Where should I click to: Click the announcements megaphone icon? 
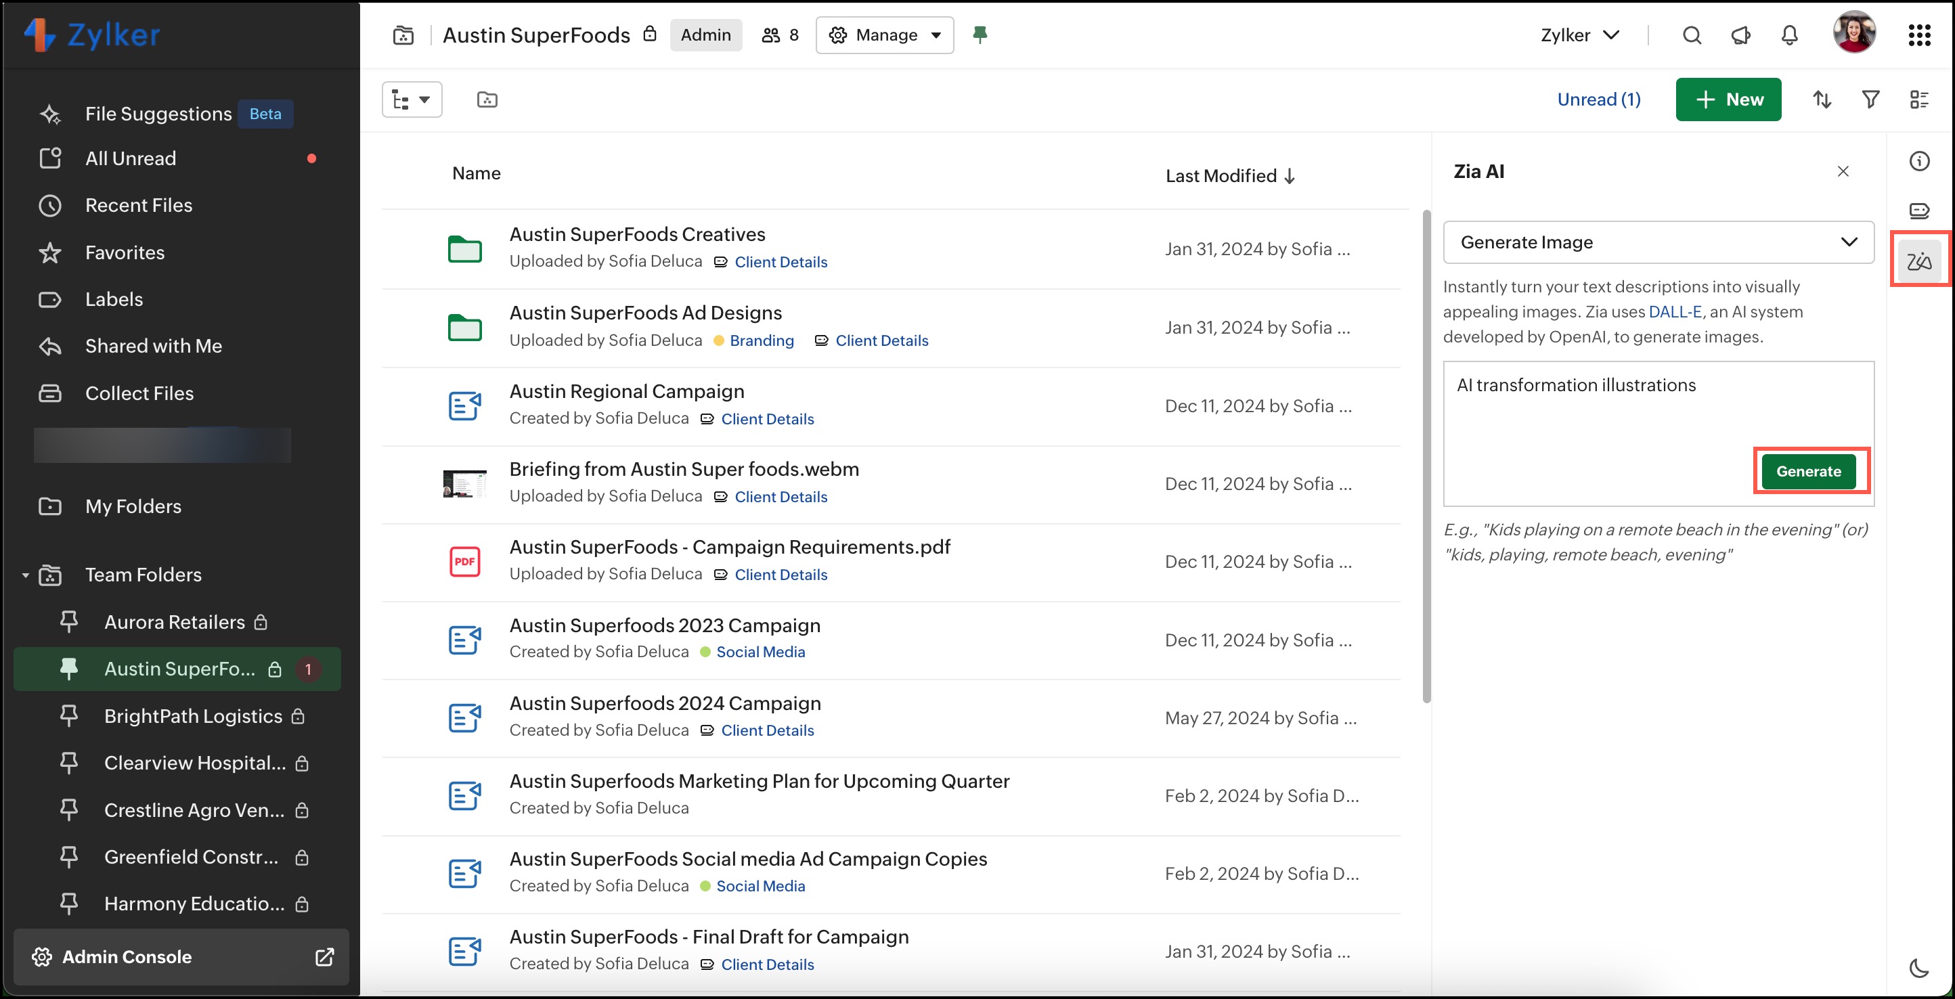pos(1740,35)
